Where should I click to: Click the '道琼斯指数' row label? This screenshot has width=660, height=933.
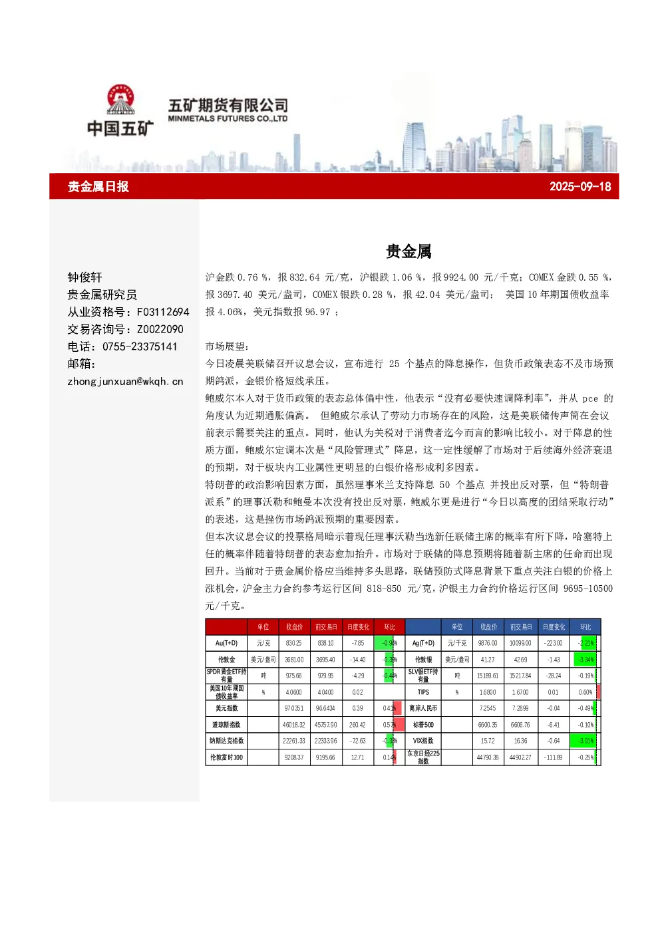[226, 725]
